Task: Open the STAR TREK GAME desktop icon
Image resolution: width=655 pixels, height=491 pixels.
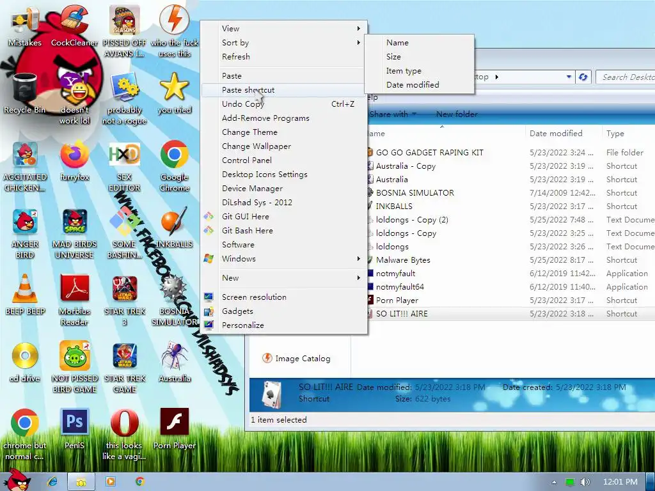Action: [x=125, y=366]
